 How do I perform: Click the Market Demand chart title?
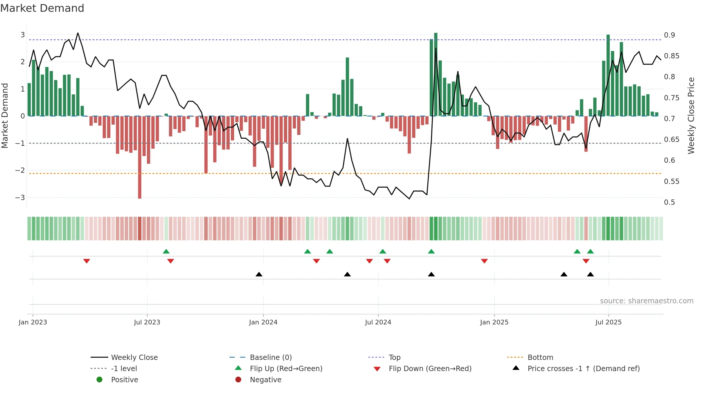[42, 8]
